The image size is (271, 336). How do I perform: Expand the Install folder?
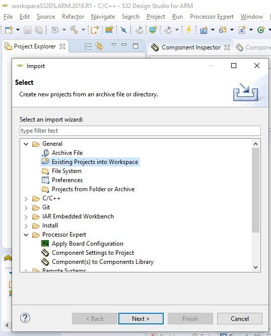click(26, 226)
